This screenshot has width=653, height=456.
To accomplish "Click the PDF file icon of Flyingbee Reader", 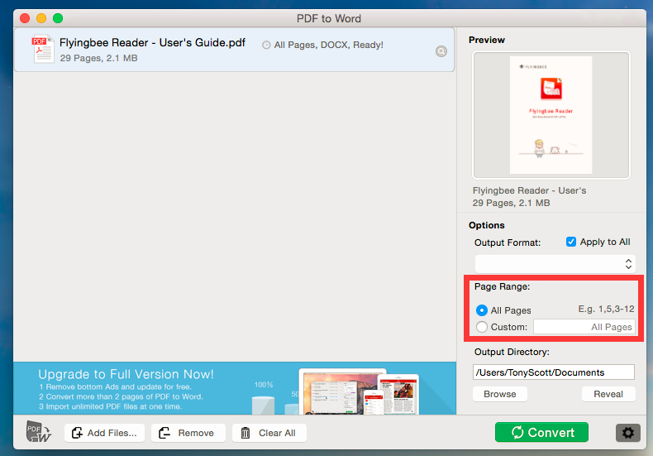I will [42, 49].
